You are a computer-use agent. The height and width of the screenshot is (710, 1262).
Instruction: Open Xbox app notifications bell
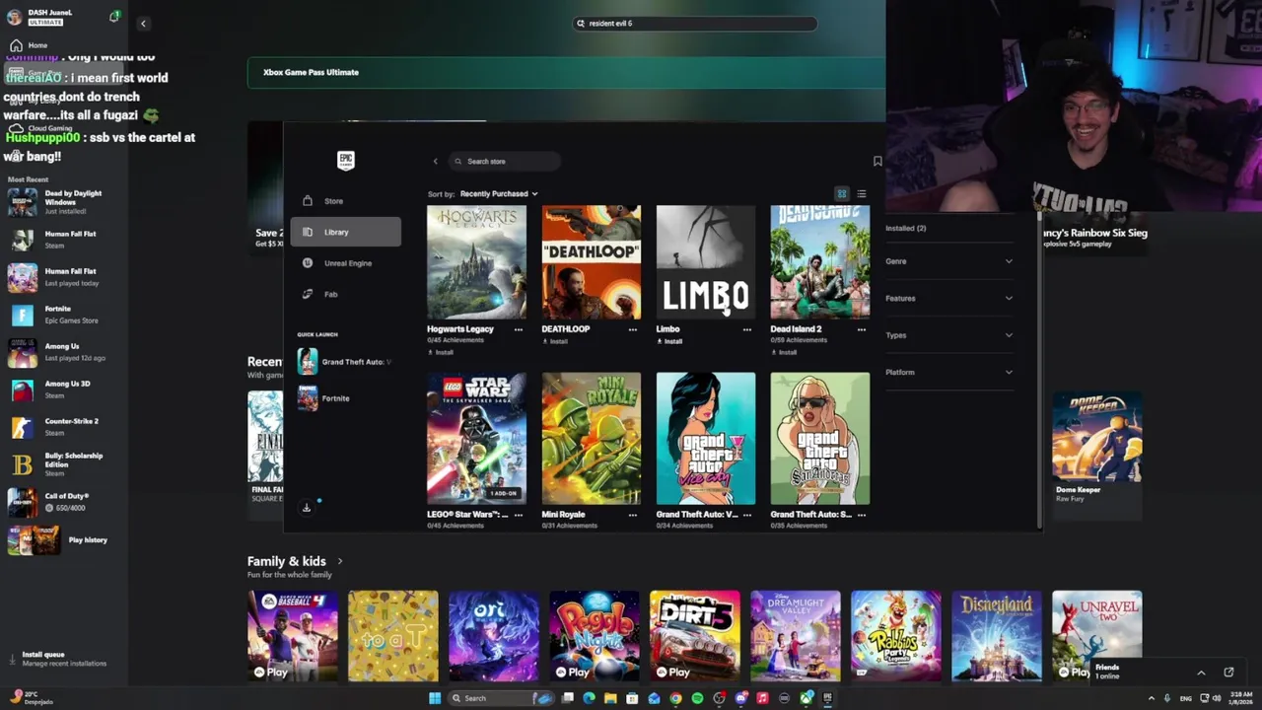(x=114, y=17)
